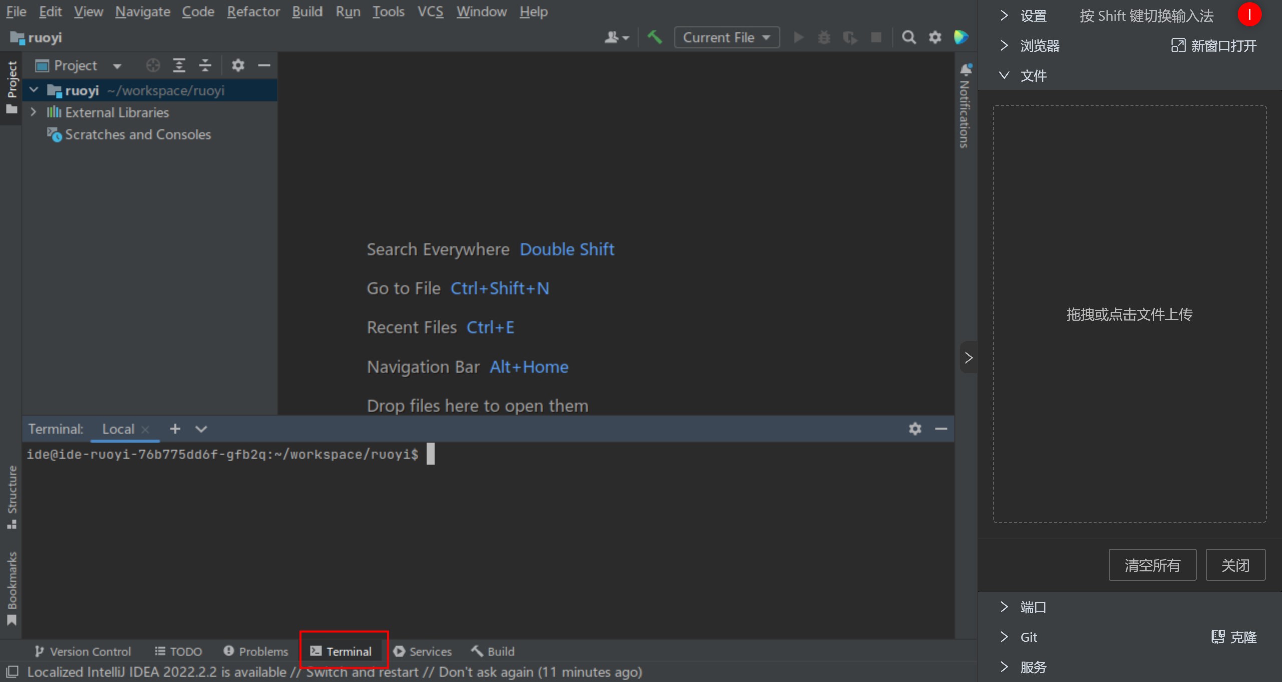Open the Services tool window tab
The height and width of the screenshot is (682, 1282).
[422, 651]
